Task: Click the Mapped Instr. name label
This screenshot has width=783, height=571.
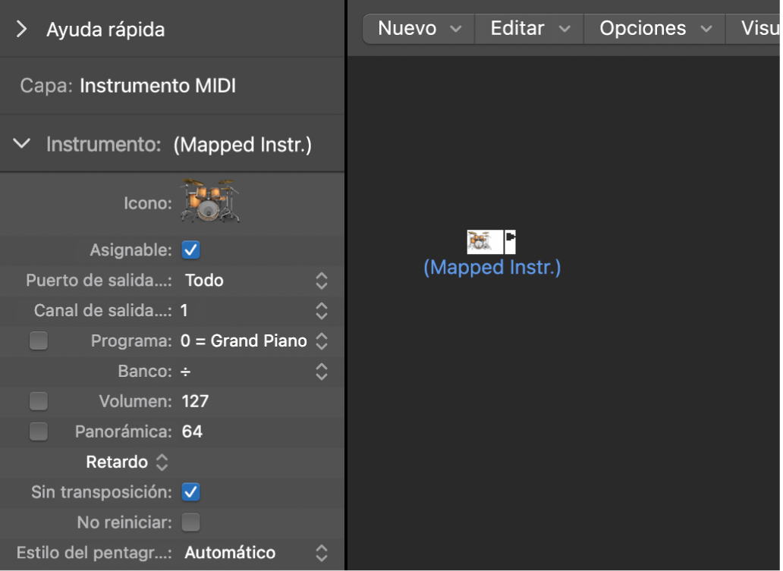Action: 492,267
